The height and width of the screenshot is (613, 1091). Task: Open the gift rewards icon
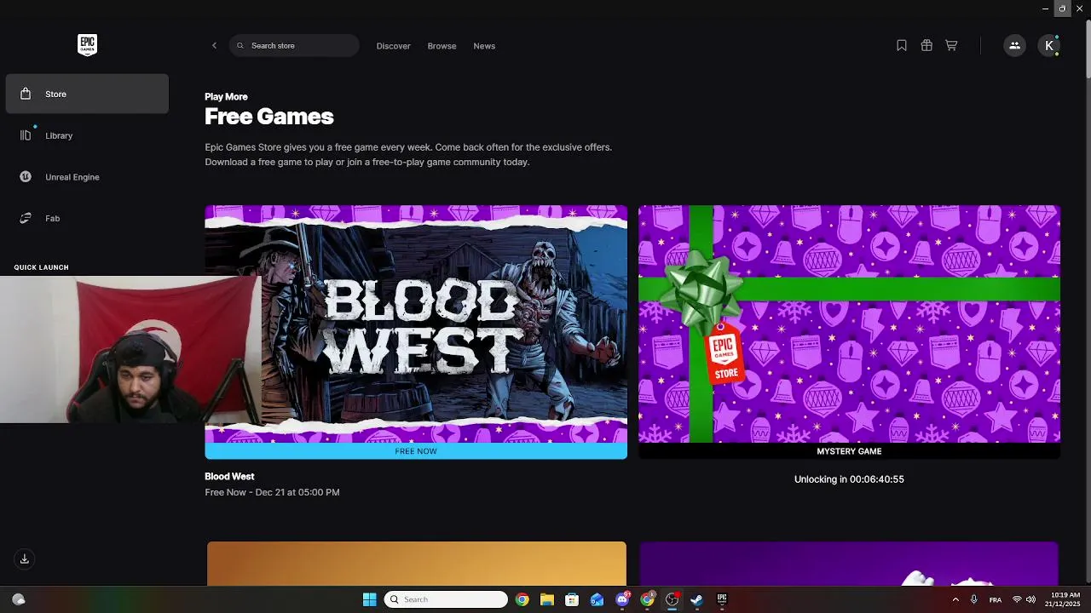[x=926, y=46]
